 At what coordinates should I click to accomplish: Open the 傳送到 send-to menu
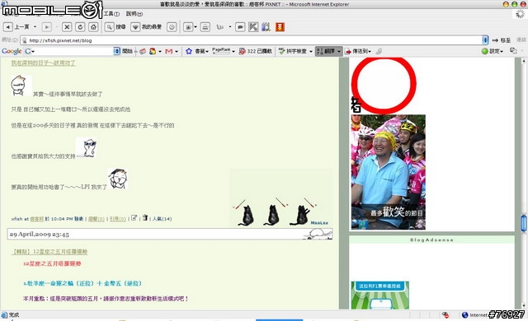coord(357,51)
